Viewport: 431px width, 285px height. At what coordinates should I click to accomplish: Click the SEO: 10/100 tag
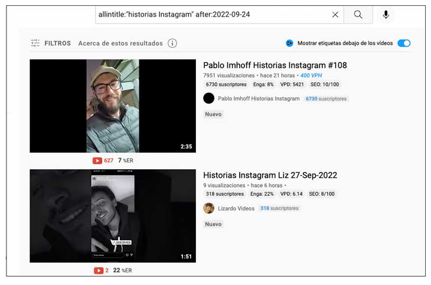point(325,85)
